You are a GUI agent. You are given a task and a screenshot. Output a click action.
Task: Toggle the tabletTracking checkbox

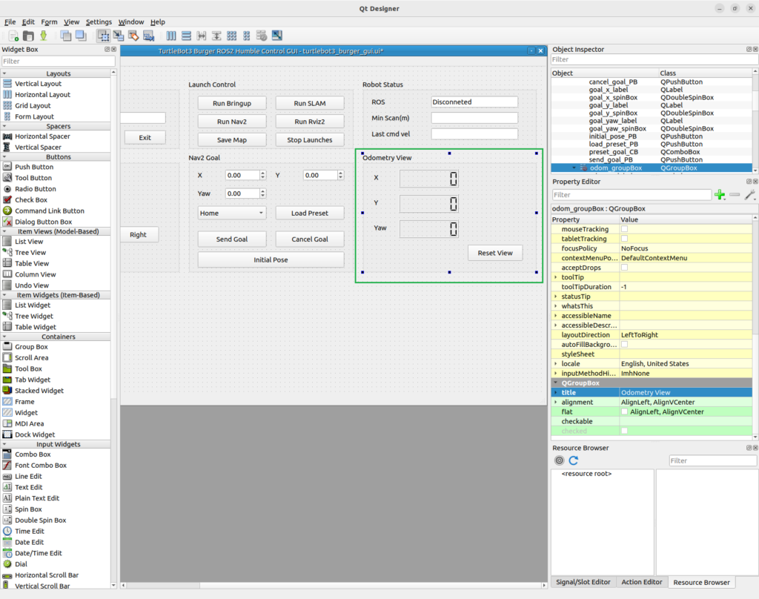click(624, 239)
